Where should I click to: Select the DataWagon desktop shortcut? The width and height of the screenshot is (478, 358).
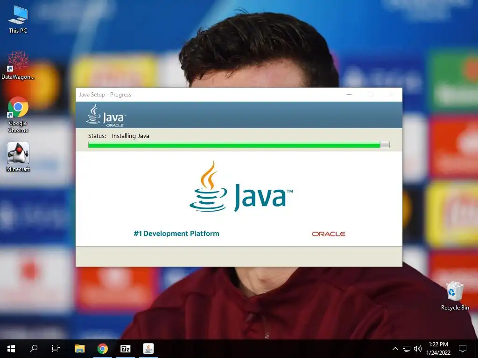[x=18, y=65]
